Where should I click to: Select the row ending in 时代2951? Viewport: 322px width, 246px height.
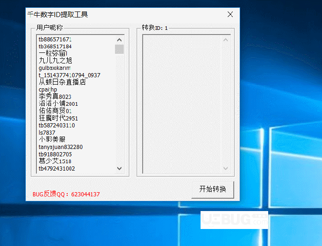coord(58,118)
